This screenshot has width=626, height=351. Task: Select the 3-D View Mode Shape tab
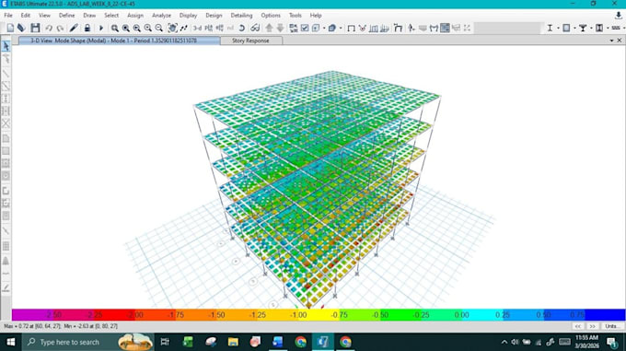[x=119, y=41]
